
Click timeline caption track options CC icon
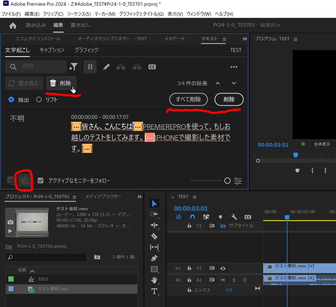[x=248, y=217]
